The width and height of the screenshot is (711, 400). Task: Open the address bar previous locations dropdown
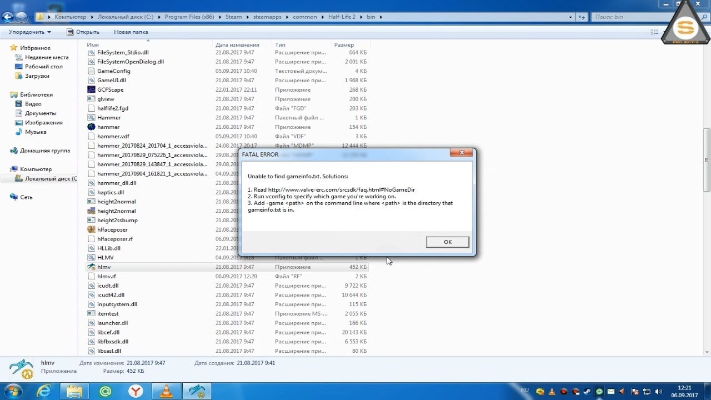click(x=571, y=17)
